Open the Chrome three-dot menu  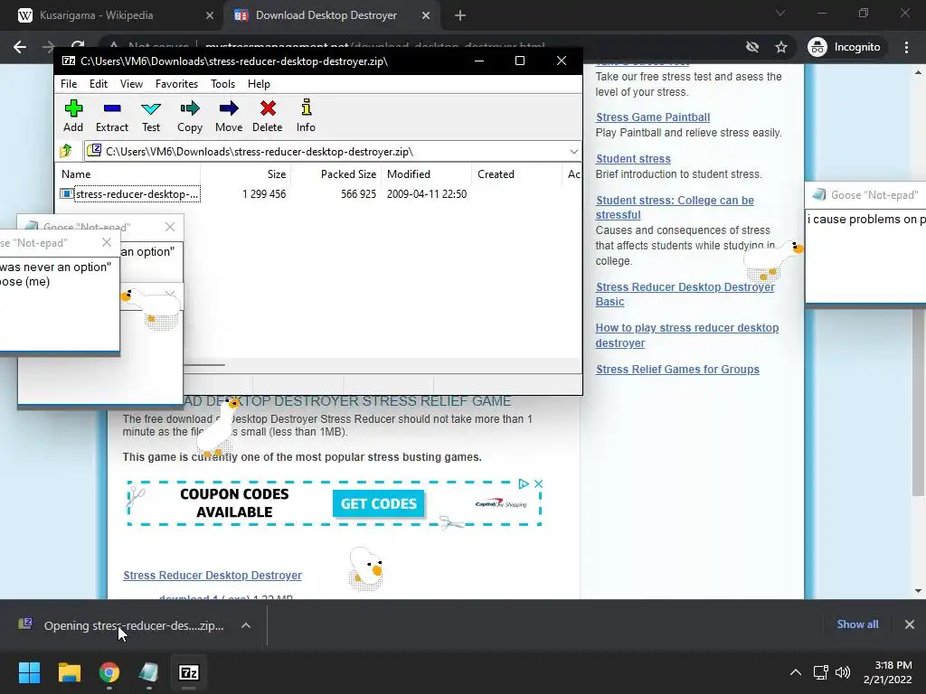(x=906, y=47)
